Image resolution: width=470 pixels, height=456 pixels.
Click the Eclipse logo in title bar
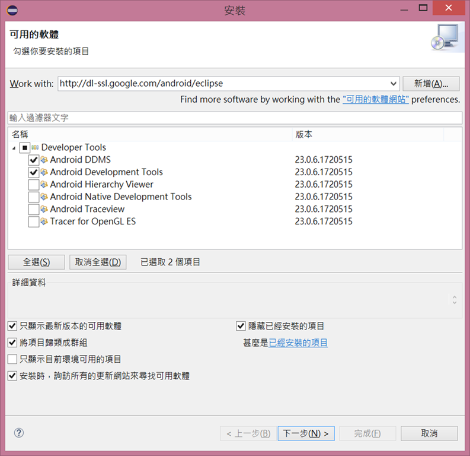click(12, 11)
